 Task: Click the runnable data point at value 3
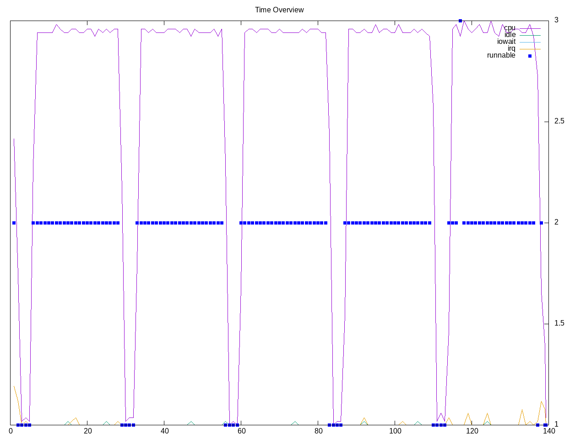460,21
